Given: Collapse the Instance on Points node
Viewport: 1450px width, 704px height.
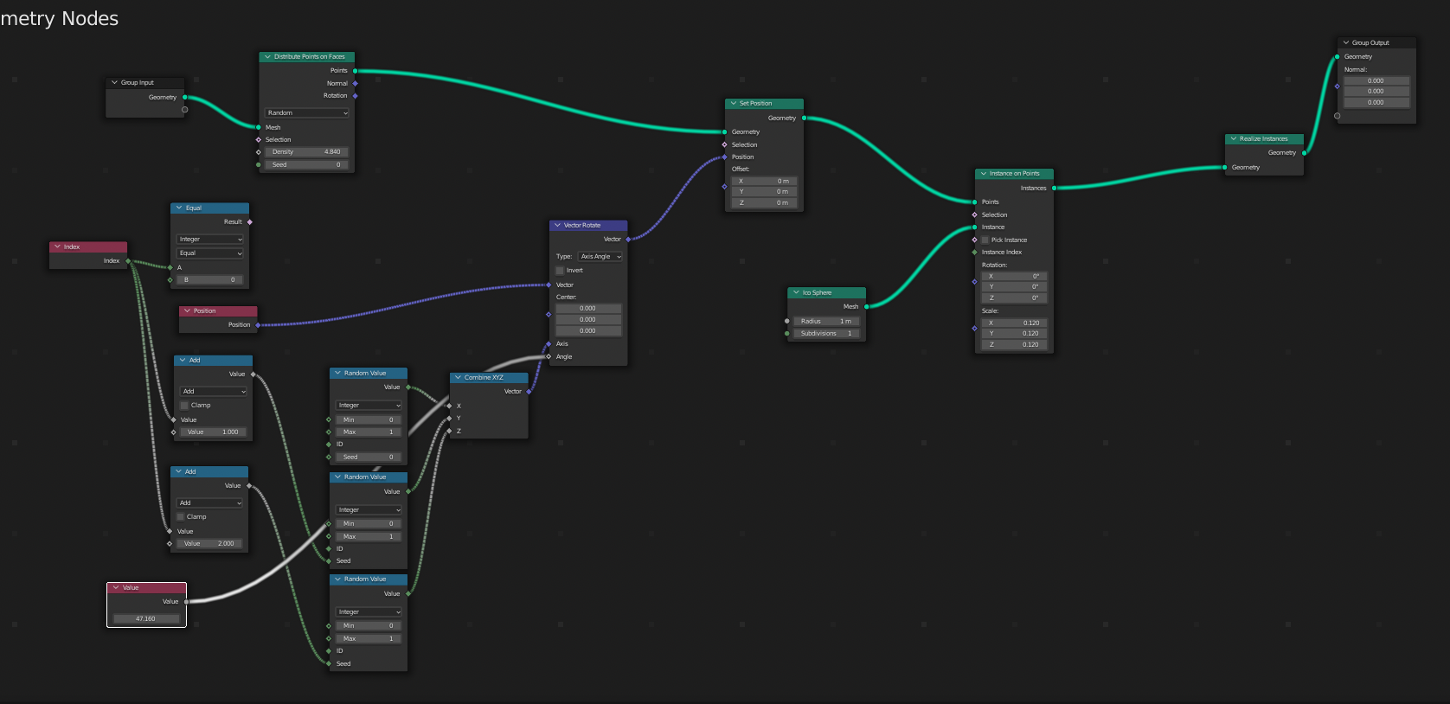Looking at the screenshot, I should pos(983,174).
